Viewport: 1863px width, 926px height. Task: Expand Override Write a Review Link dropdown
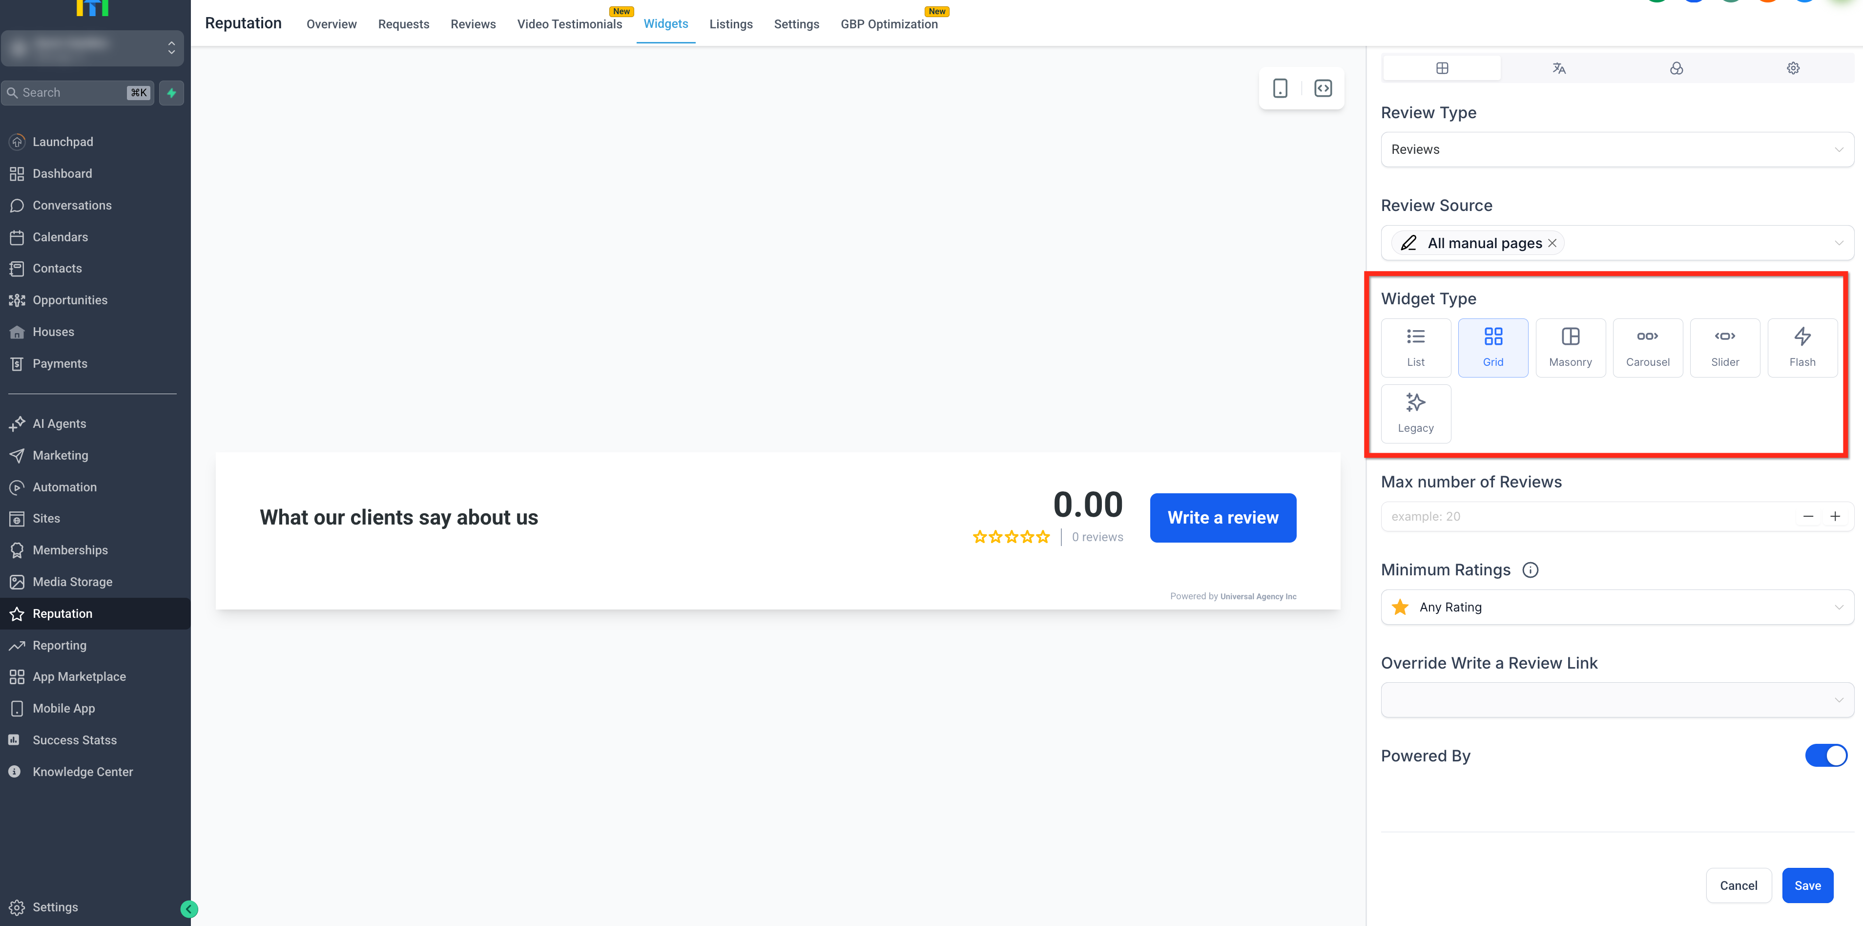click(1617, 699)
